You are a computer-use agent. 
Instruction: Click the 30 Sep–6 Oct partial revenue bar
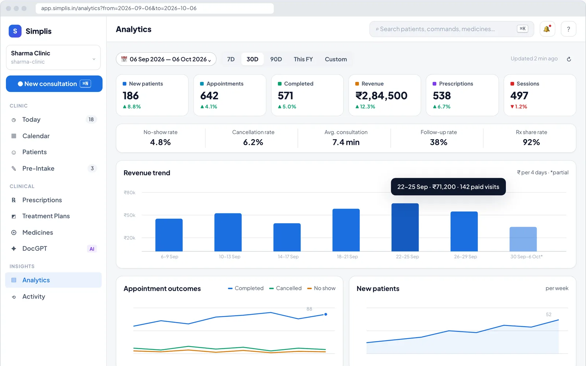(523, 239)
